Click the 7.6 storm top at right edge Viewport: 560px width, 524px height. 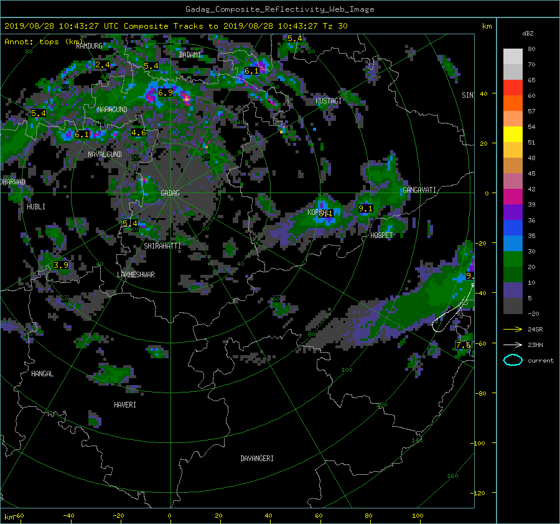(463, 345)
